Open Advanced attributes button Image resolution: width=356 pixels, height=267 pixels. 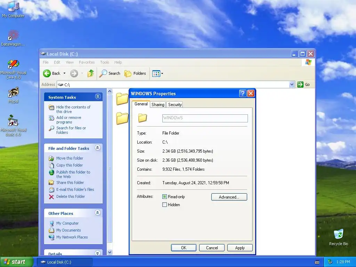pyautogui.click(x=229, y=197)
